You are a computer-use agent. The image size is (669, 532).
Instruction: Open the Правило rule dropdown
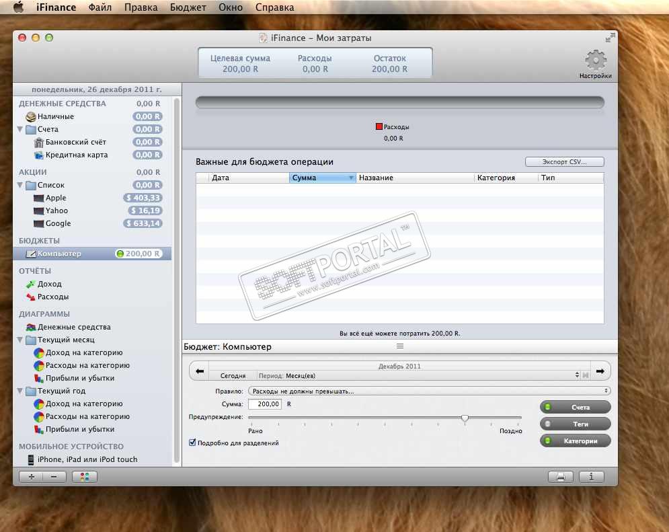click(429, 391)
